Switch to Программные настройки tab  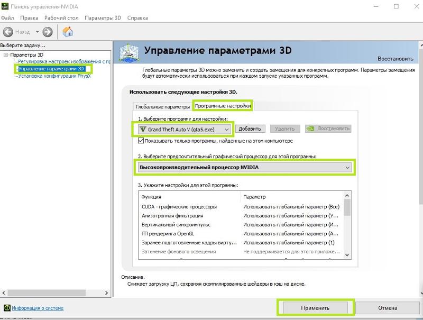[x=223, y=106]
